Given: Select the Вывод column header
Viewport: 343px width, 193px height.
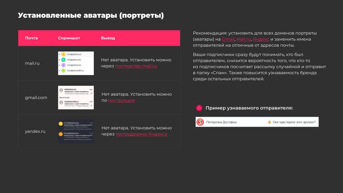Looking at the screenshot, I should coord(108,38).
